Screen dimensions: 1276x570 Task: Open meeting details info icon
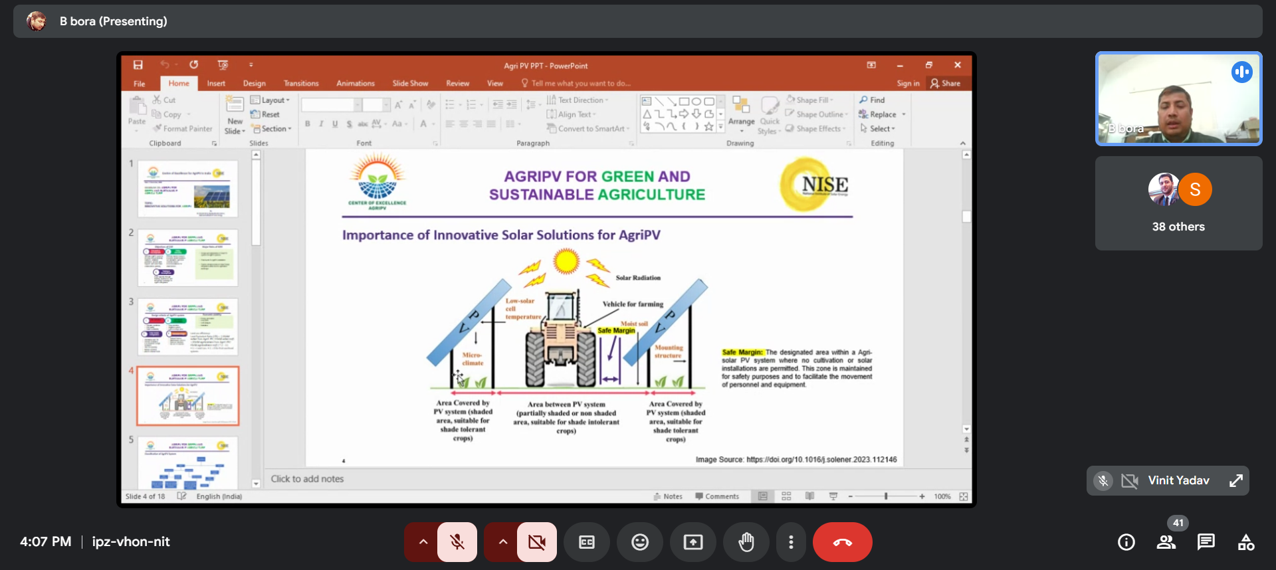1126,542
